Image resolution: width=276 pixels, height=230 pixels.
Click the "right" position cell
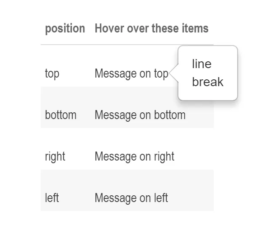coord(55,156)
